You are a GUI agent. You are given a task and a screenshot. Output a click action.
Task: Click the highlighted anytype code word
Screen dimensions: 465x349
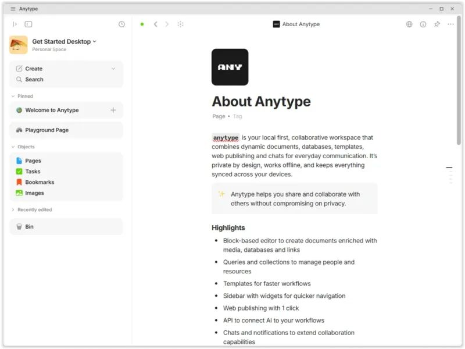pos(226,137)
